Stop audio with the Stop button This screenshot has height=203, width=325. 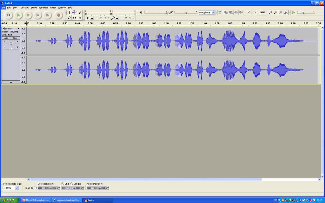(28, 15)
